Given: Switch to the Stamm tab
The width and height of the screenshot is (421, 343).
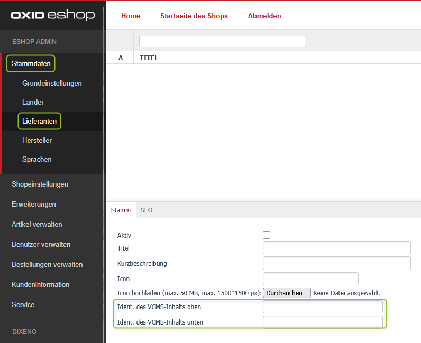Looking at the screenshot, I should (x=121, y=210).
